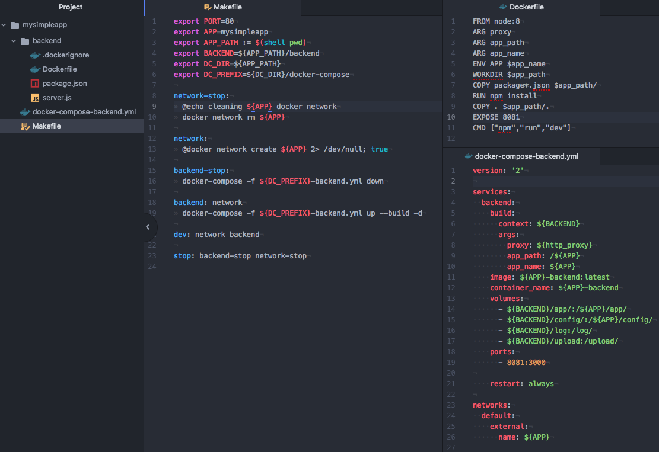Click 'shell pwd' in Makefile line 3
This screenshot has width=659, height=452.
tap(283, 43)
